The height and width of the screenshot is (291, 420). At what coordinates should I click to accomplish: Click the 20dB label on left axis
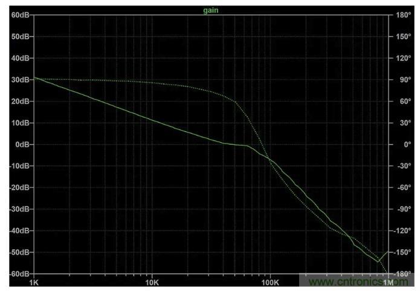(20, 102)
